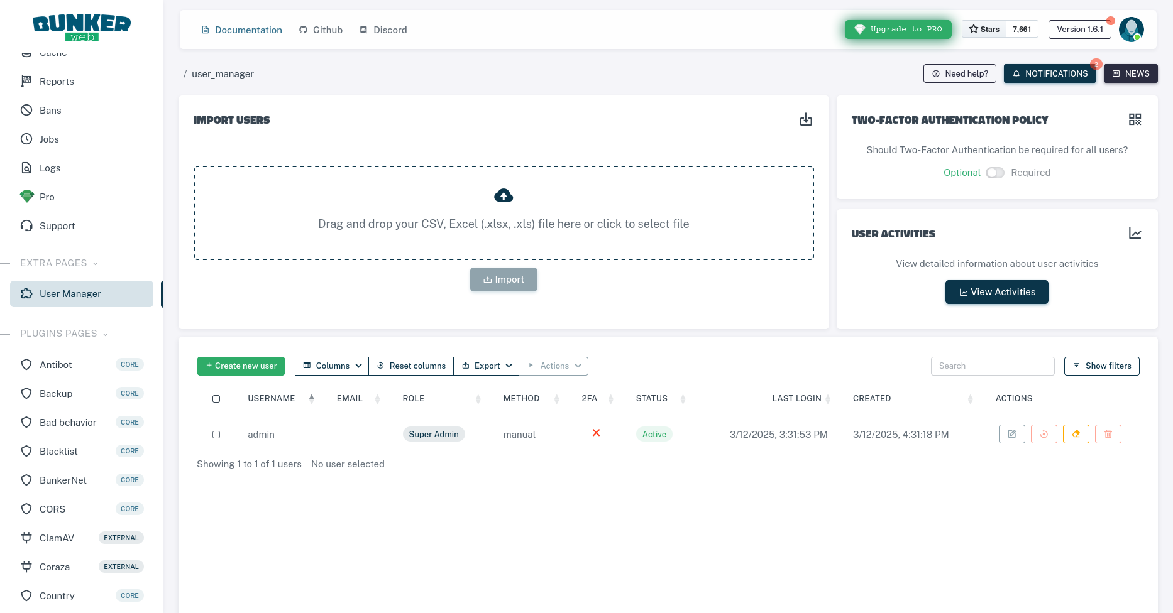Click the orange reset icon in admin row
This screenshot has width=1173, height=613.
coord(1044,434)
